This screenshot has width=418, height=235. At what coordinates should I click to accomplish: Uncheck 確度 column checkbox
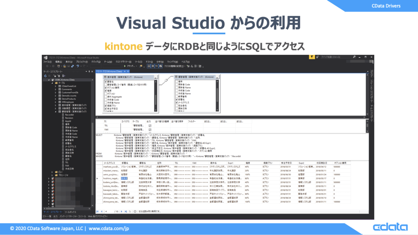(x=106, y=91)
